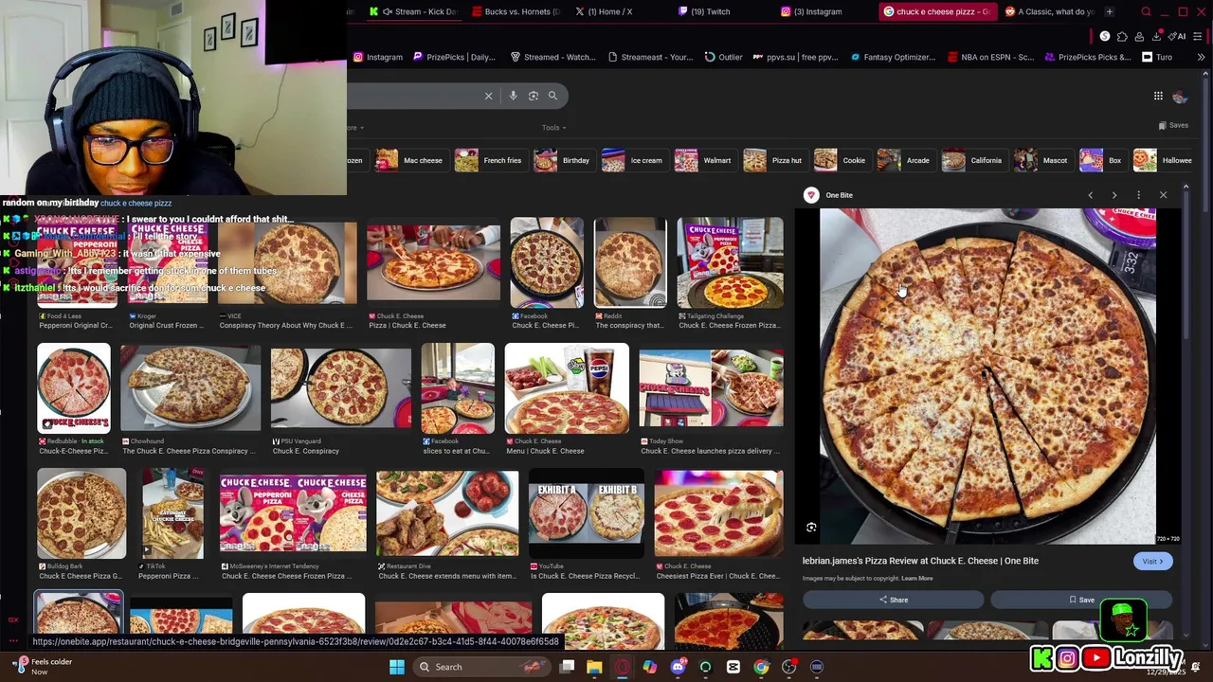The height and width of the screenshot is (682, 1213).
Task: Open the One Bite source logo
Action: 811,195
